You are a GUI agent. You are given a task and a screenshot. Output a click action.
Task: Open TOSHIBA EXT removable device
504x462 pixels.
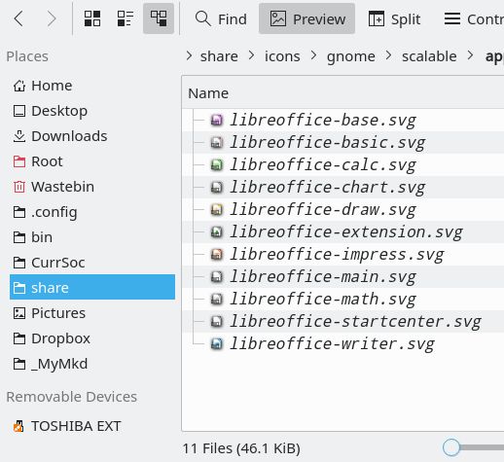(92, 426)
